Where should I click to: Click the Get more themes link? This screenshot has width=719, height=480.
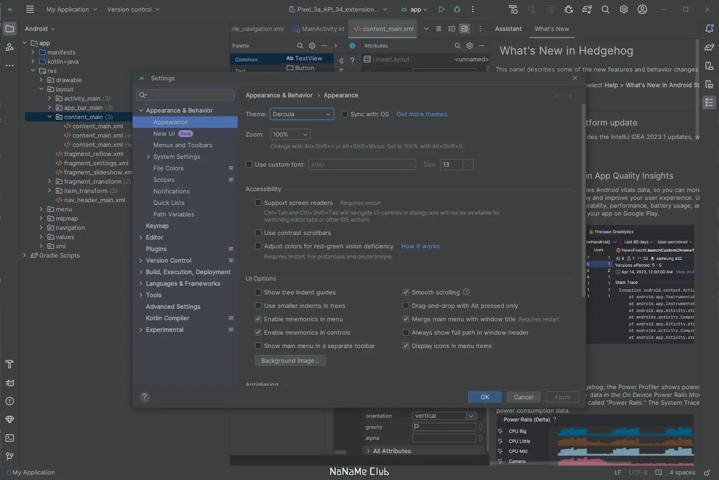(422, 114)
